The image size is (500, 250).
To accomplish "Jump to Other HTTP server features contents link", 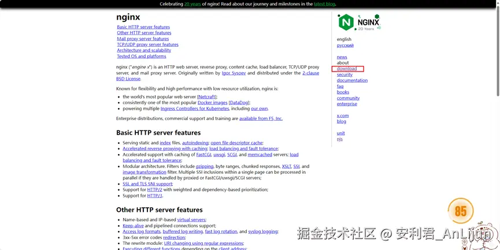I will click(144, 33).
